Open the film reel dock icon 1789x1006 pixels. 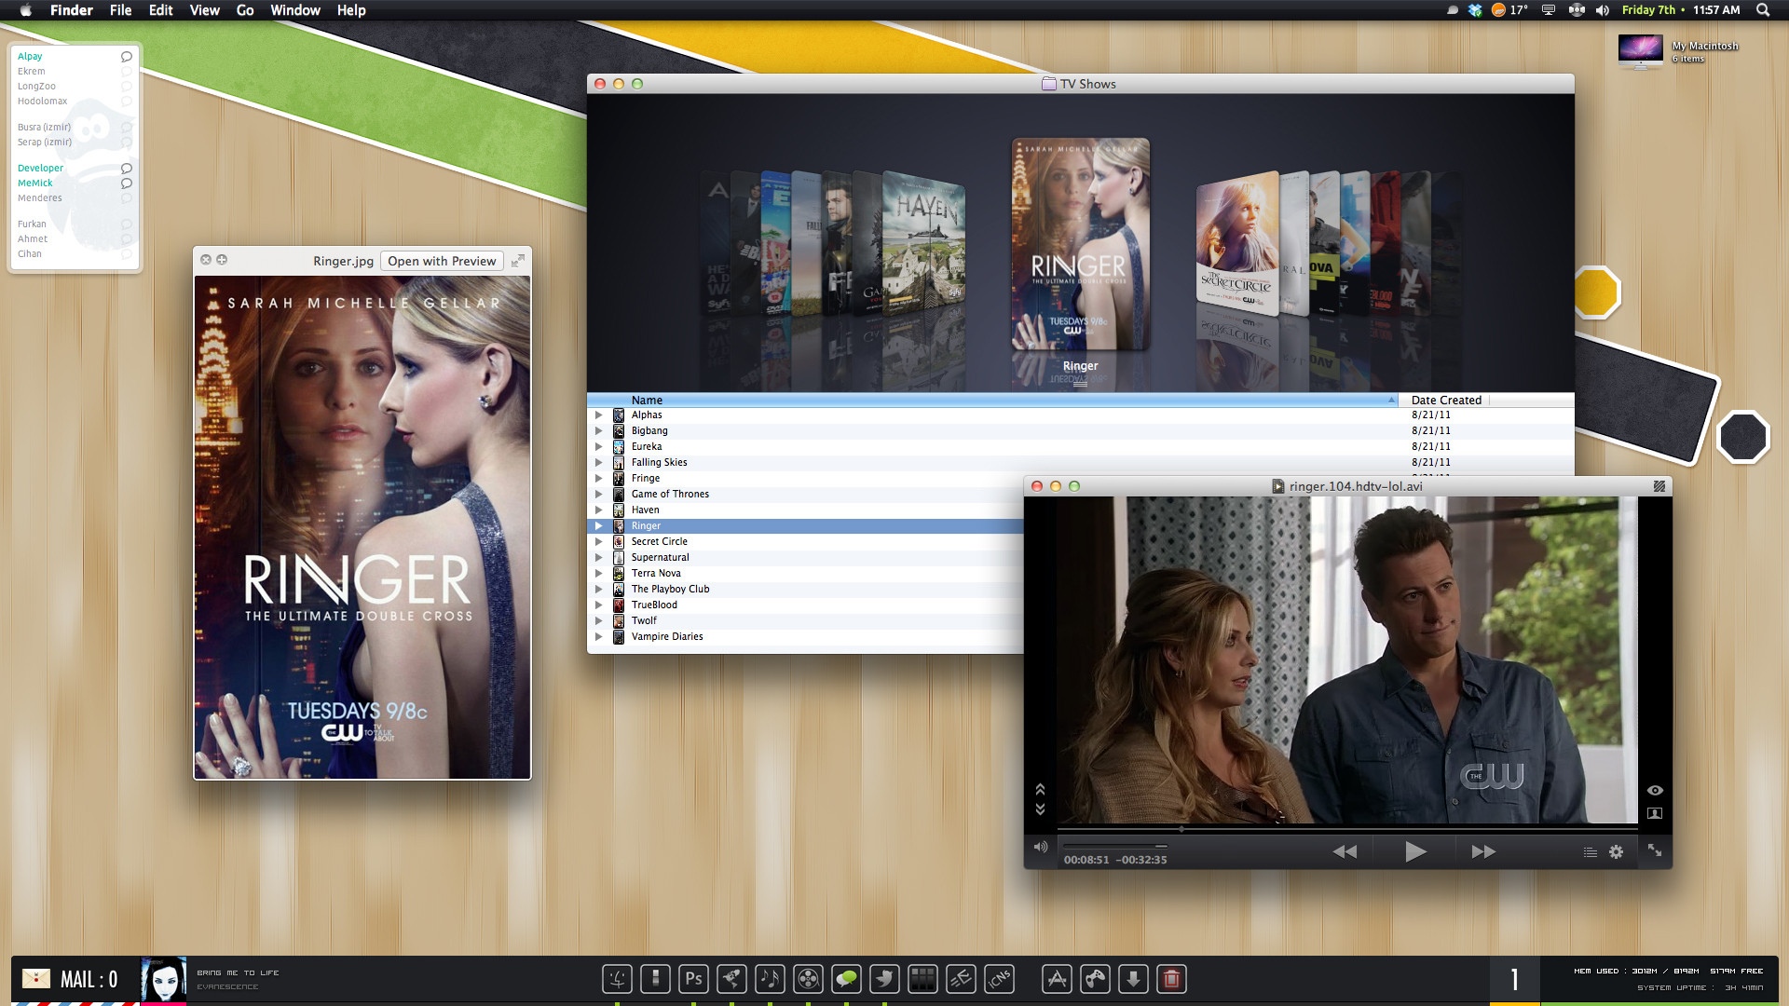pyautogui.click(x=808, y=979)
